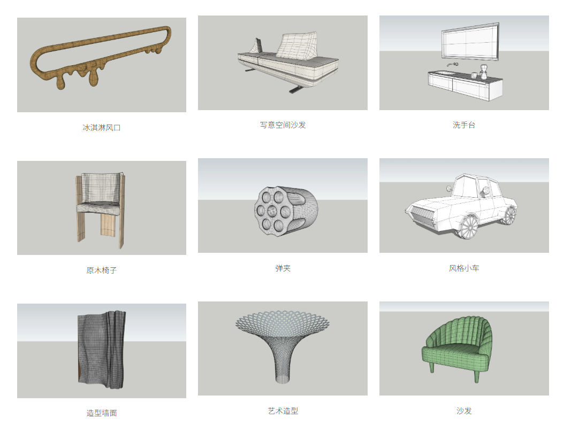Select the green 沙发 armchair thumbnail

tap(463, 348)
